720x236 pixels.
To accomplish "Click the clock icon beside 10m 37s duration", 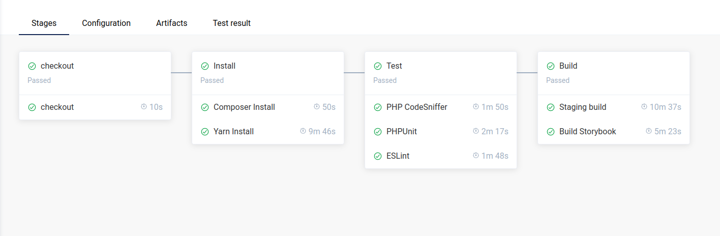I will pyautogui.click(x=644, y=107).
